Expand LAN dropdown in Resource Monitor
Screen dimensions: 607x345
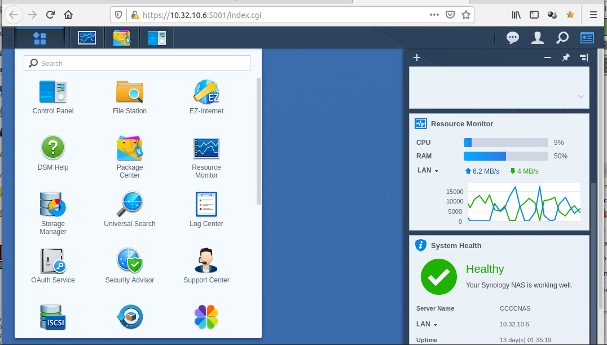[428, 170]
